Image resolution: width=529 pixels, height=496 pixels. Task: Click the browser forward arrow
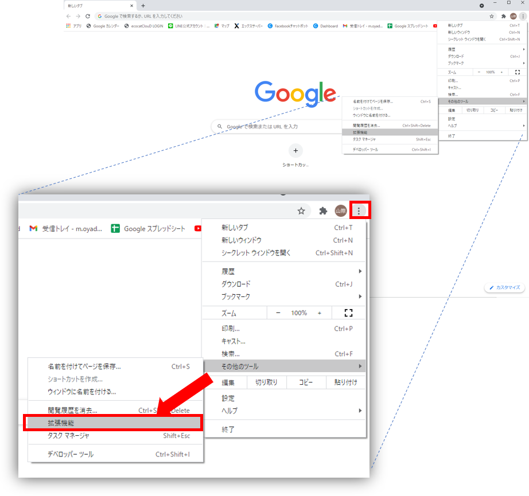[x=78, y=16]
